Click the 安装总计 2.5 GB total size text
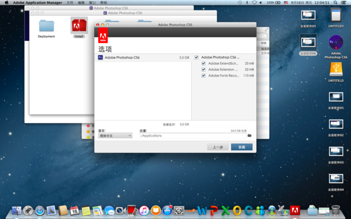This screenshot has width=351, height=219. tap(175, 124)
